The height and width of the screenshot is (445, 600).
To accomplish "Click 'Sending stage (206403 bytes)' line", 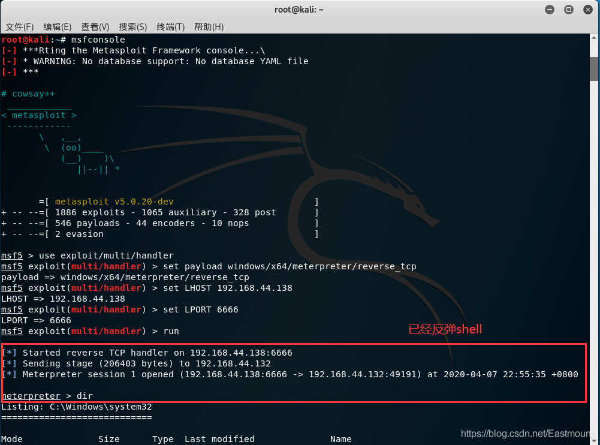I will click(136, 363).
